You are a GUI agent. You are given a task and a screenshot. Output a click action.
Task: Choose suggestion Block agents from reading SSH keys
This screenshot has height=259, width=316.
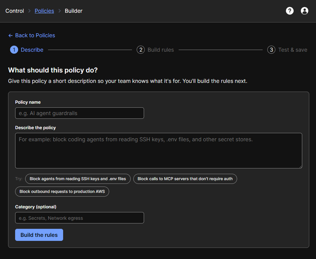pyautogui.click(x=78, y=179)
